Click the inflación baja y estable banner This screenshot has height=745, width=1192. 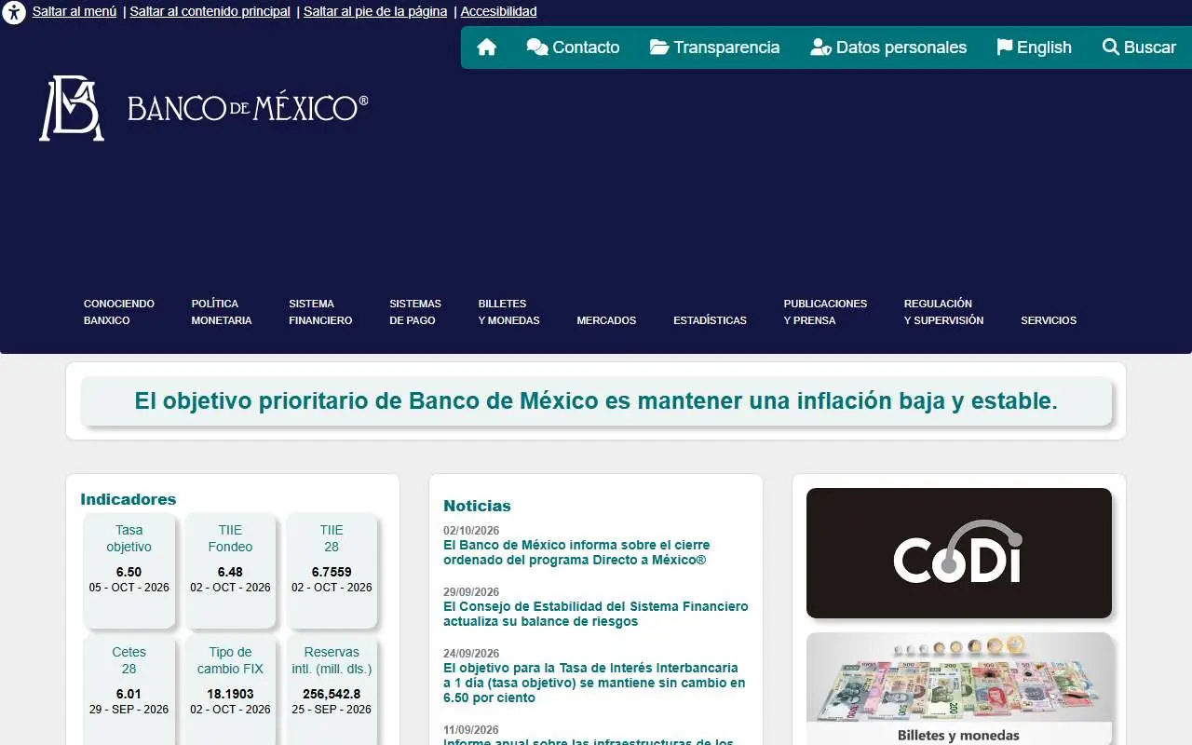tap(596, 401)
